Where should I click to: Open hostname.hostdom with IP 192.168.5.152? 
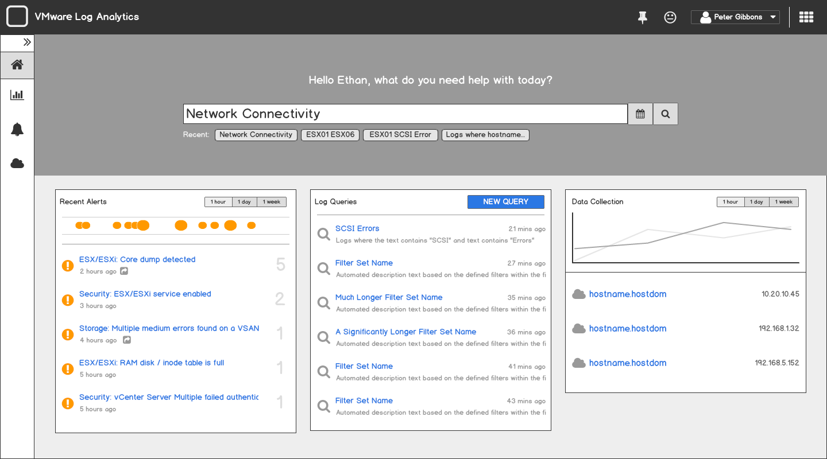(x=628, y=363)
